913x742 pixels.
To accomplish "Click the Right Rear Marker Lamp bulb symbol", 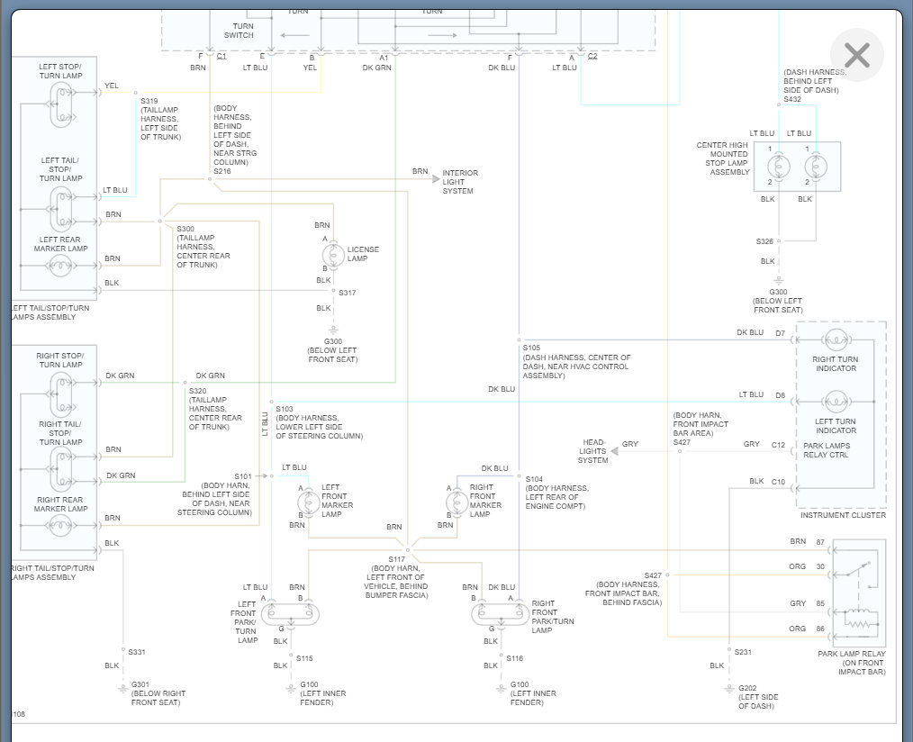I will click(x=60, y=527).
